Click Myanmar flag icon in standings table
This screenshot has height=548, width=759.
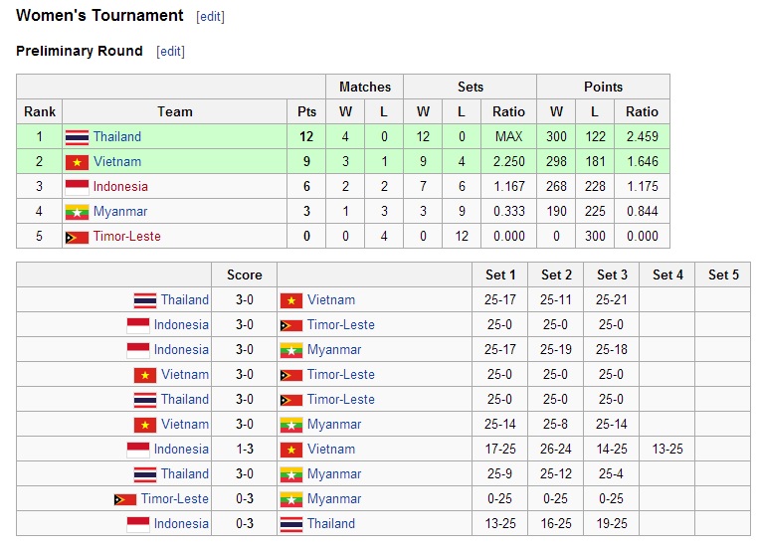click(77, 212)
